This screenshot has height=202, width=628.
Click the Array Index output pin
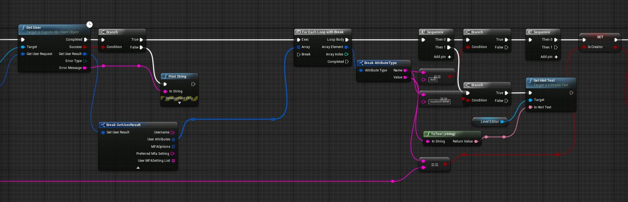(346, 54)
